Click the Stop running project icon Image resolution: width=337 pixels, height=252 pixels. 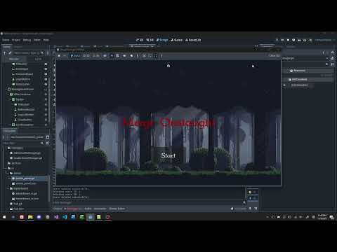pos(288,40)
